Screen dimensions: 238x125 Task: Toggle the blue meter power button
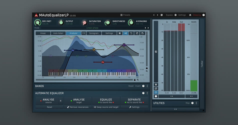[156, 92]
